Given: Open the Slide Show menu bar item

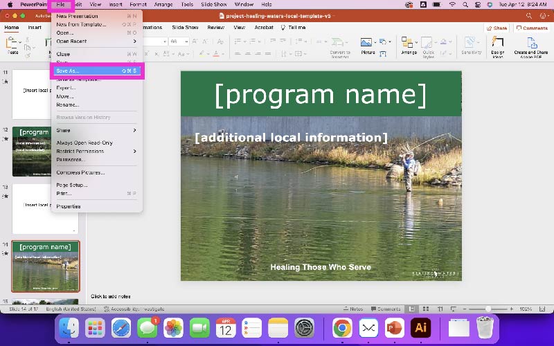Looking at the screenshot, I should pos(214,5).
